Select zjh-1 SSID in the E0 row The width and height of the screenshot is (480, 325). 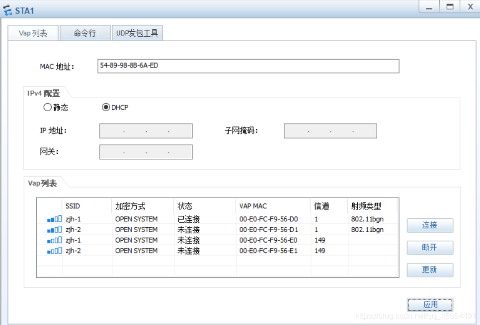tap(73, 240)
